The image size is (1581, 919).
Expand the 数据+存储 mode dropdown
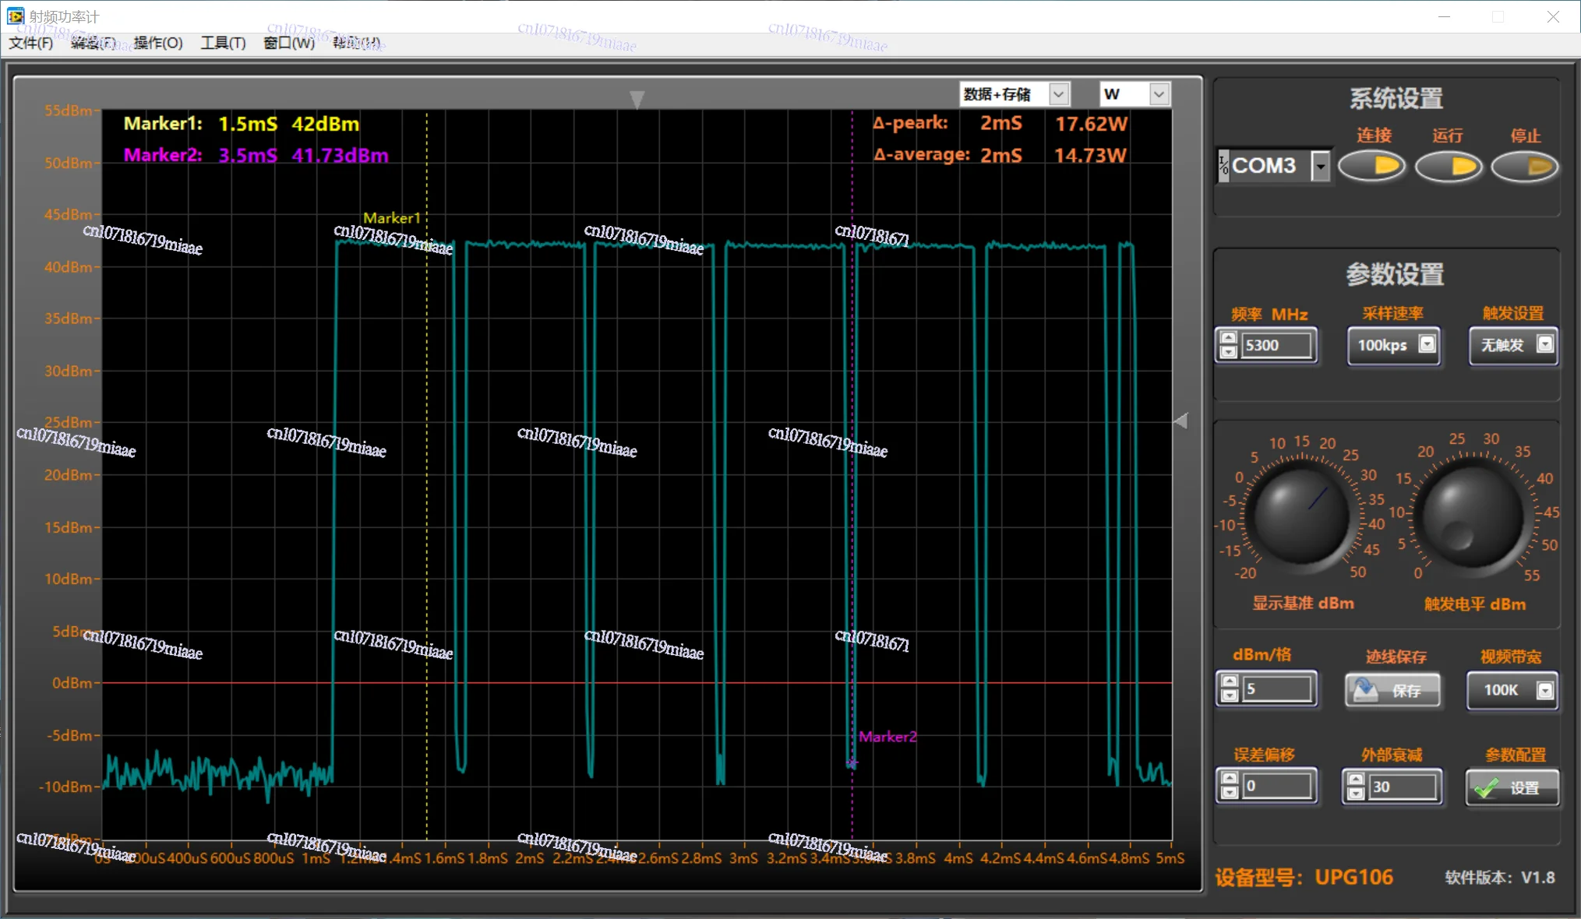pyautogui.click(x=1058, y=94)
